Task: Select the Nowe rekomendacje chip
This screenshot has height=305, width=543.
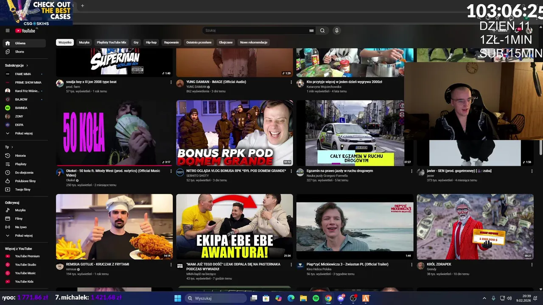Action: (254, 42)
